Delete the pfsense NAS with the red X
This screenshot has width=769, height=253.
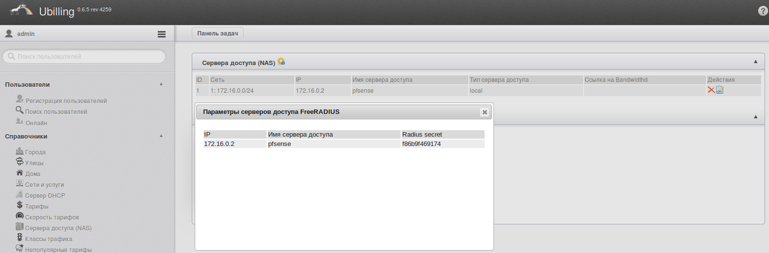711,90
